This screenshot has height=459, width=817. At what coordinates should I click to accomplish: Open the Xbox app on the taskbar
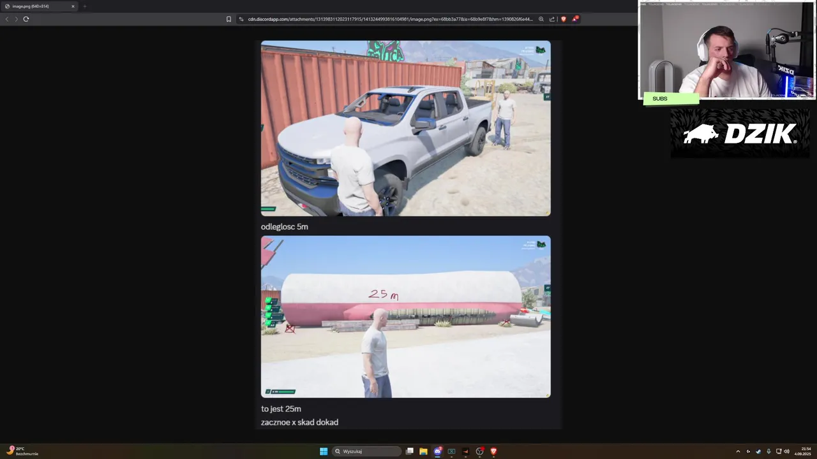coord(451,451)
